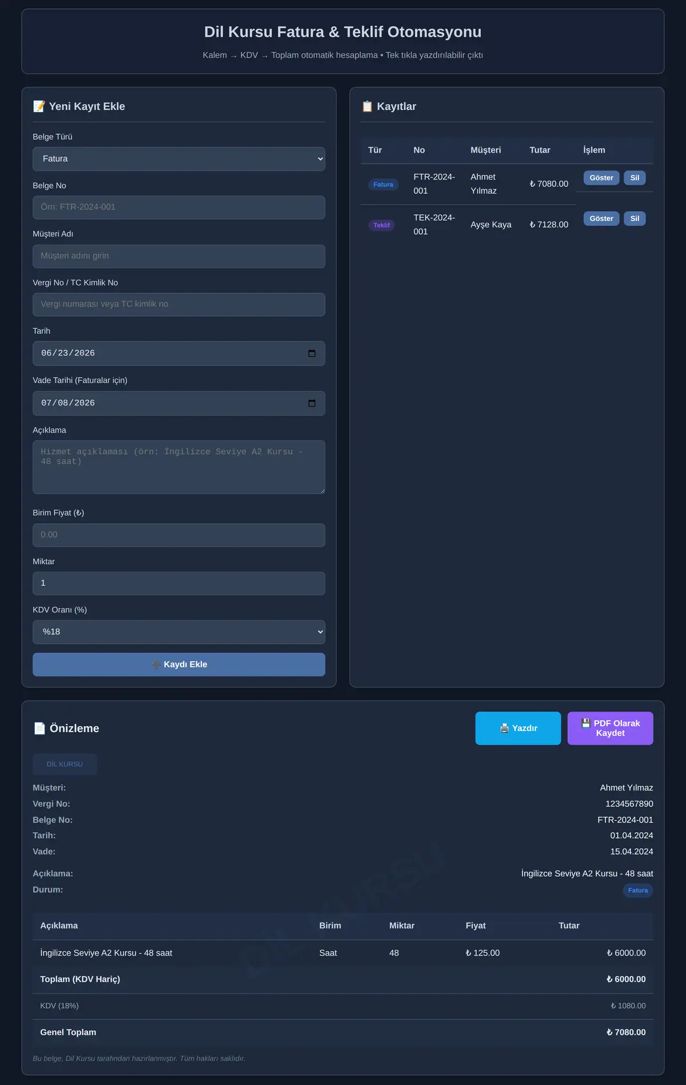Show the TEK-2024-001 record with Göster
686x1085 pixels.
[601, 218]
